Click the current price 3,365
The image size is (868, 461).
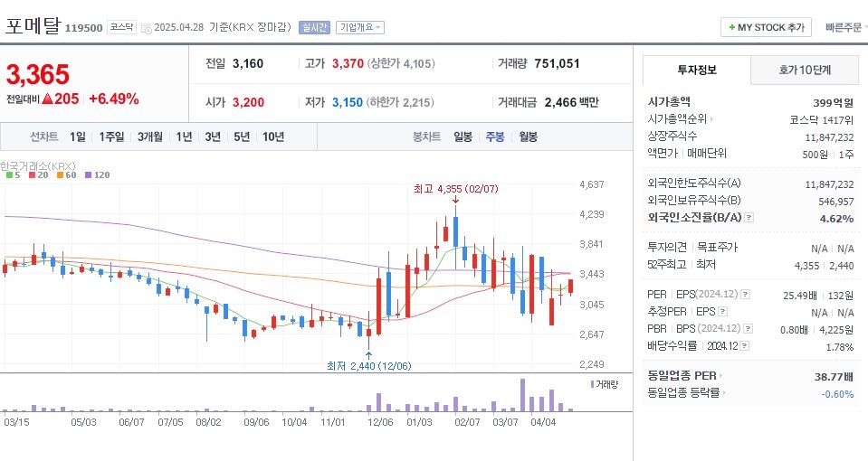(x=38, y=75)
